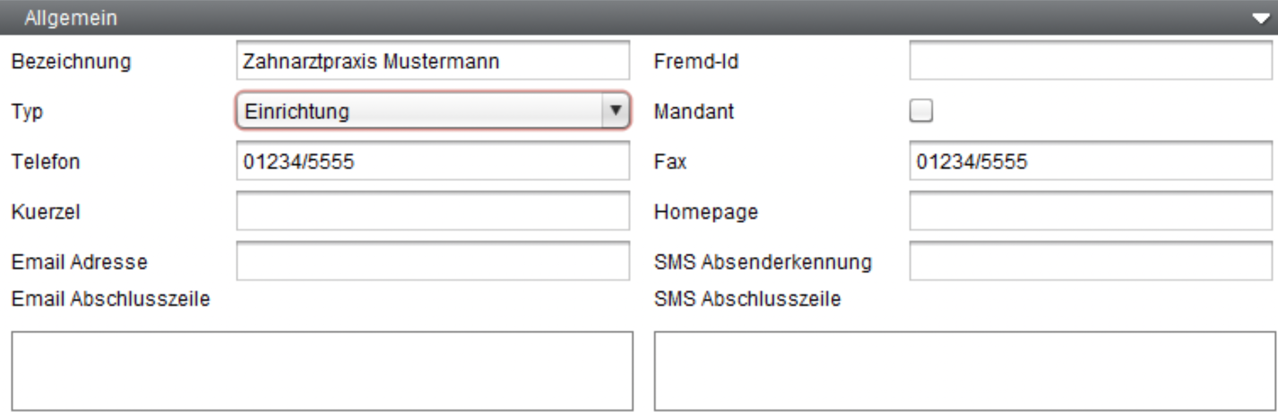Image resolution: width=1278 pixels, height=412 pixels.
Task: Focus the Kuerzel input field
Action: [x=433, y=211]
